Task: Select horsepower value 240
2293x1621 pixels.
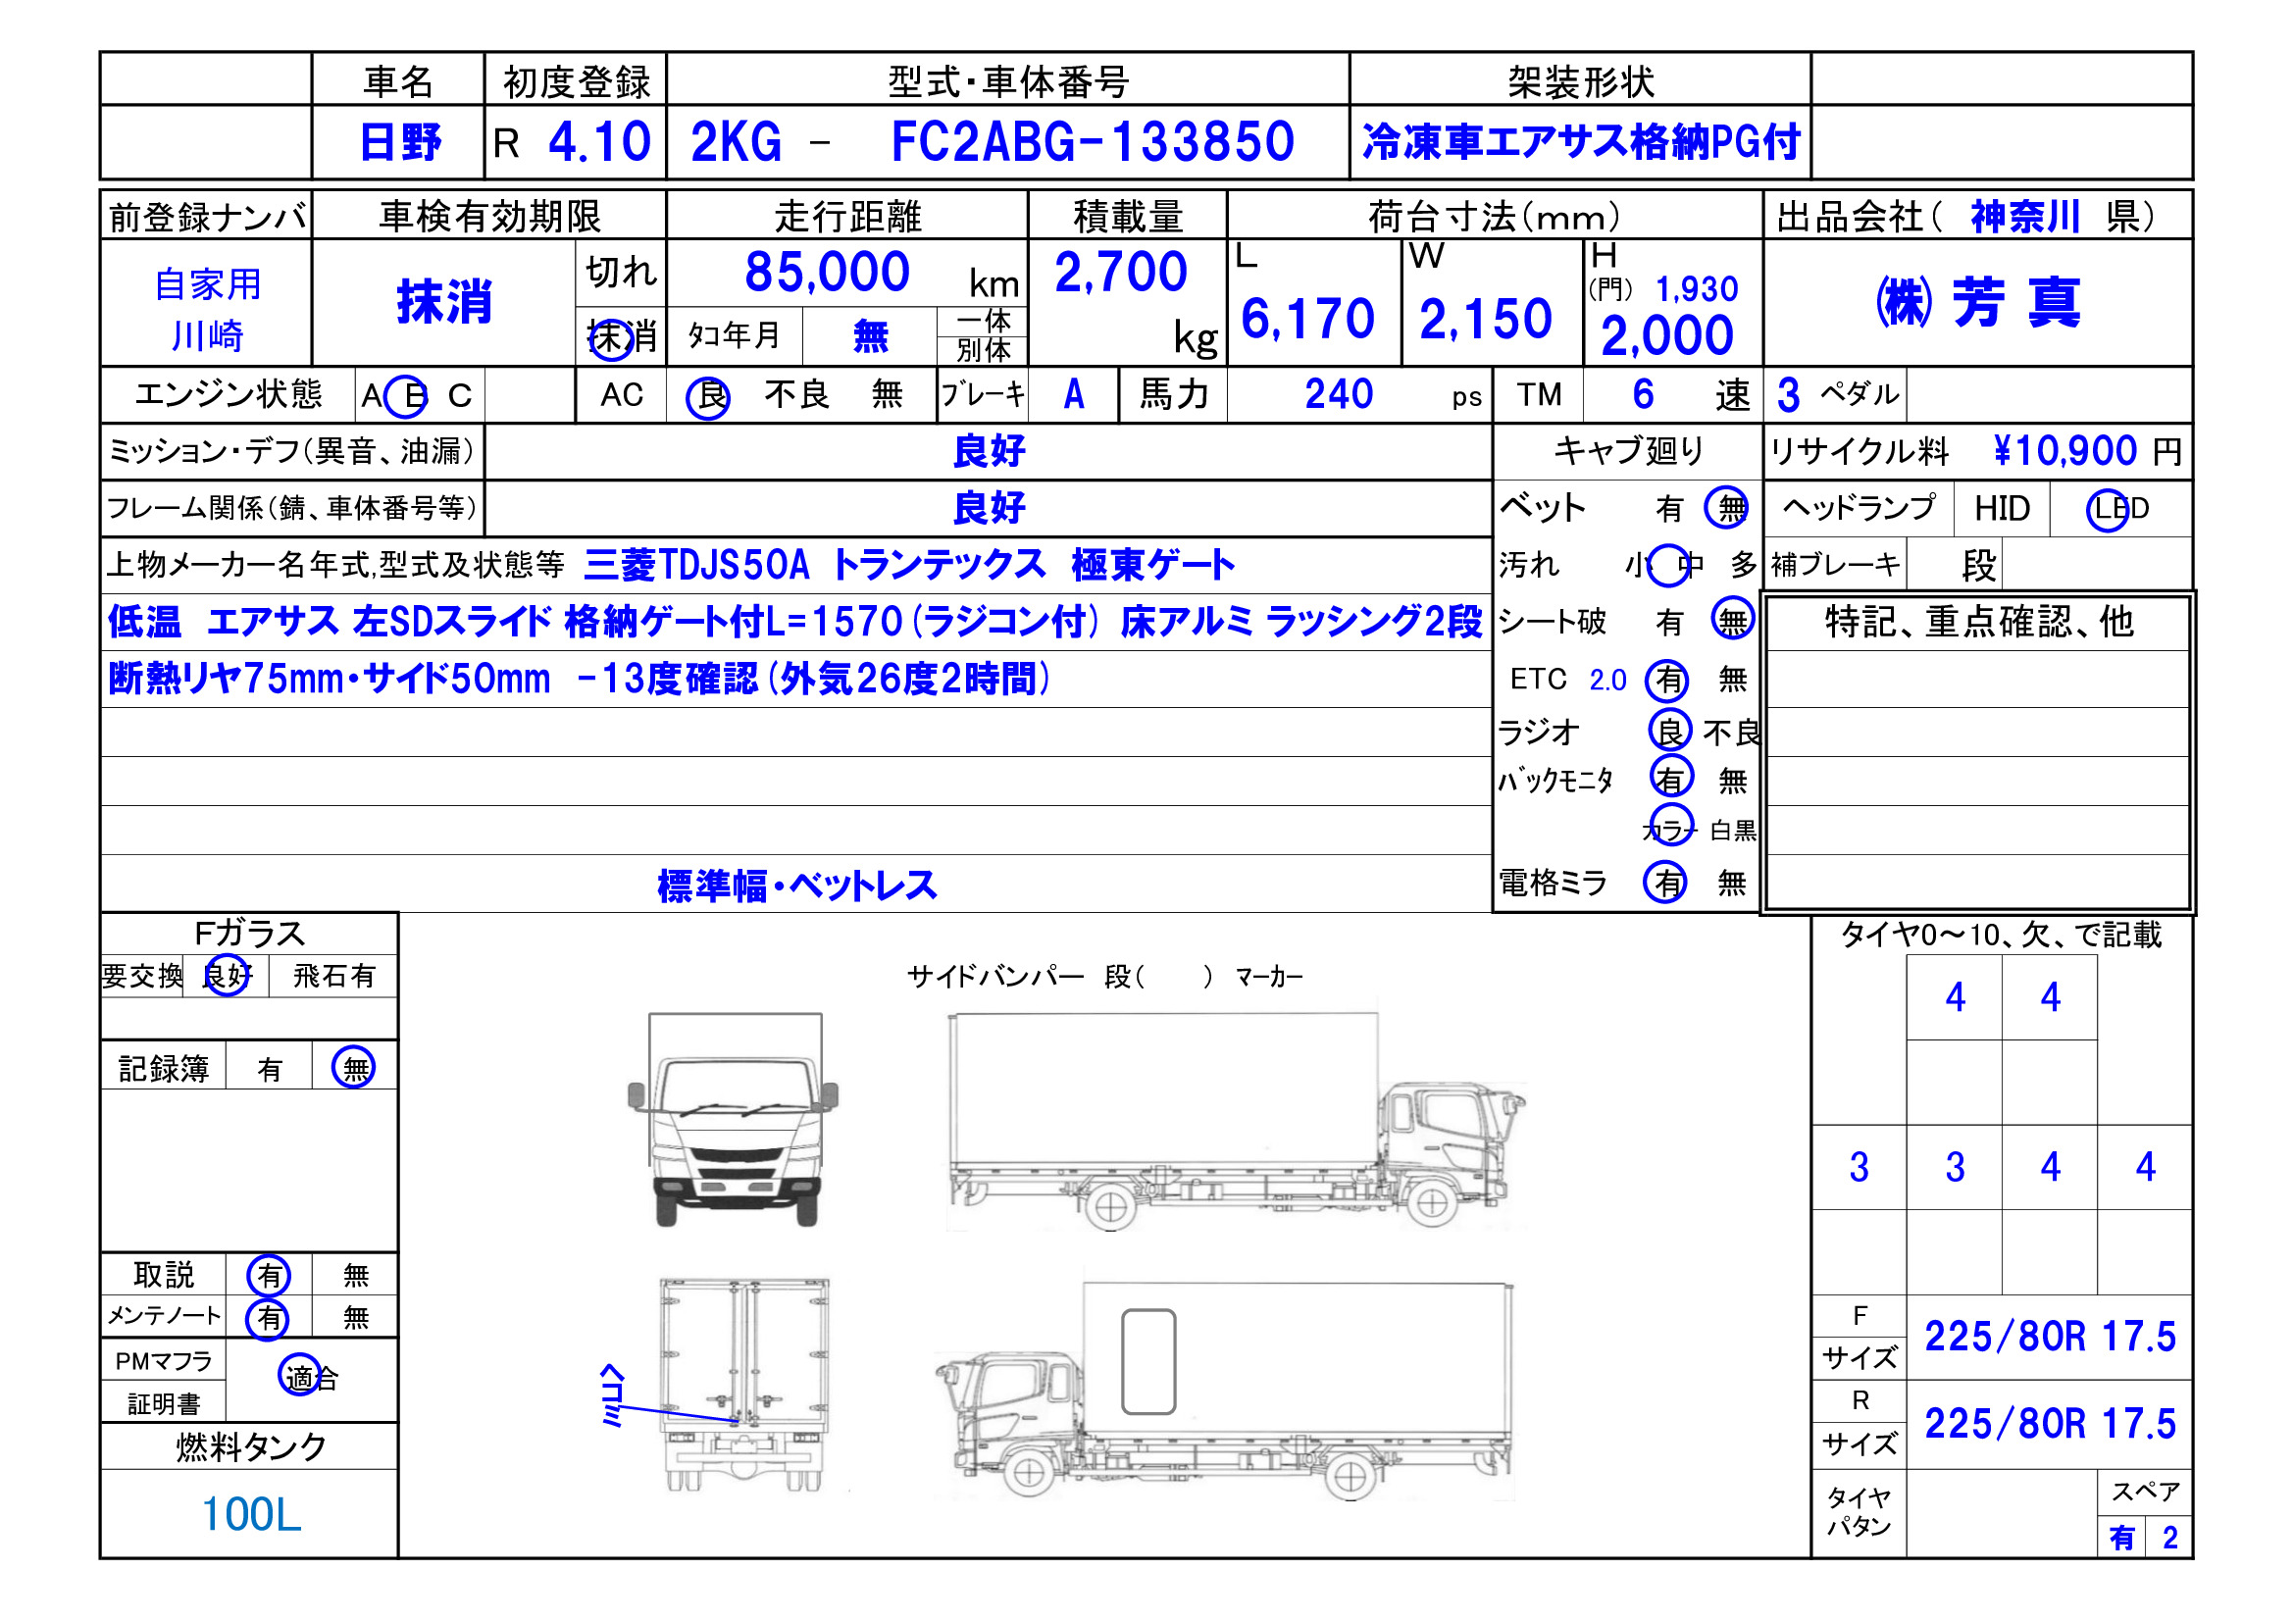Action: point(1339,394)
